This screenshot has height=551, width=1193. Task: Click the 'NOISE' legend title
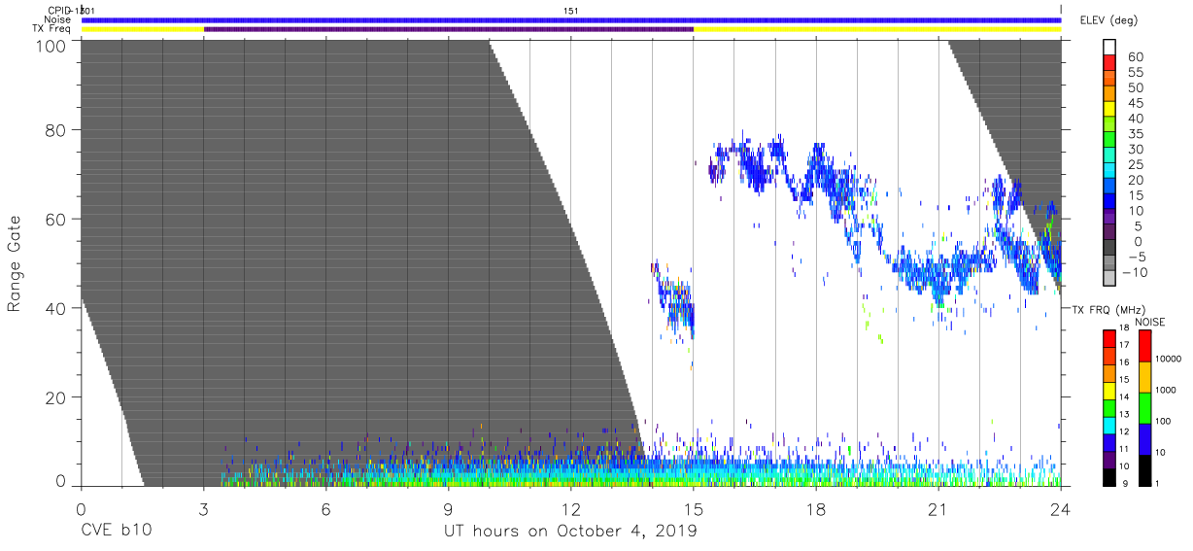pos(1151,322)
